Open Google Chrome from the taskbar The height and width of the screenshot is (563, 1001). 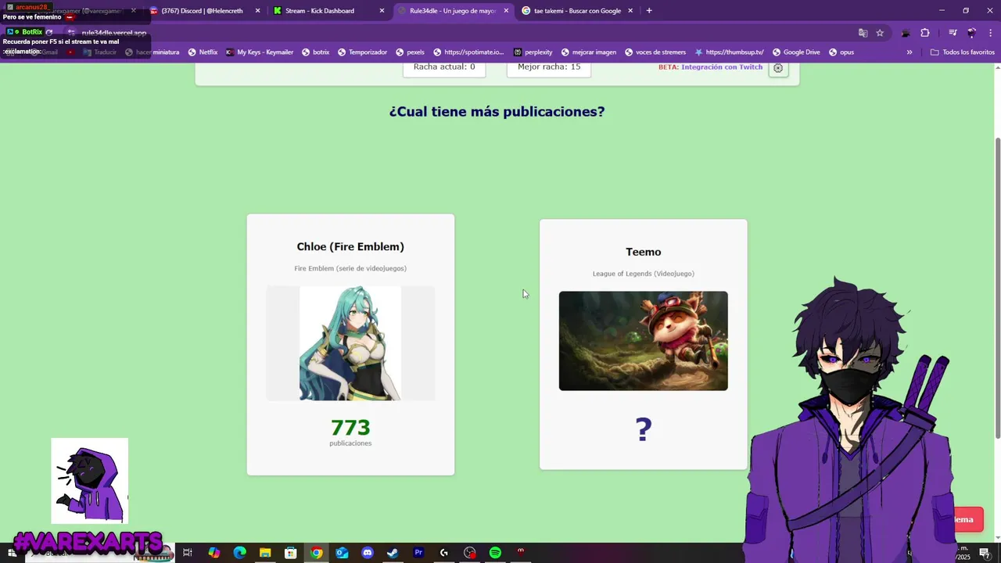316,553
